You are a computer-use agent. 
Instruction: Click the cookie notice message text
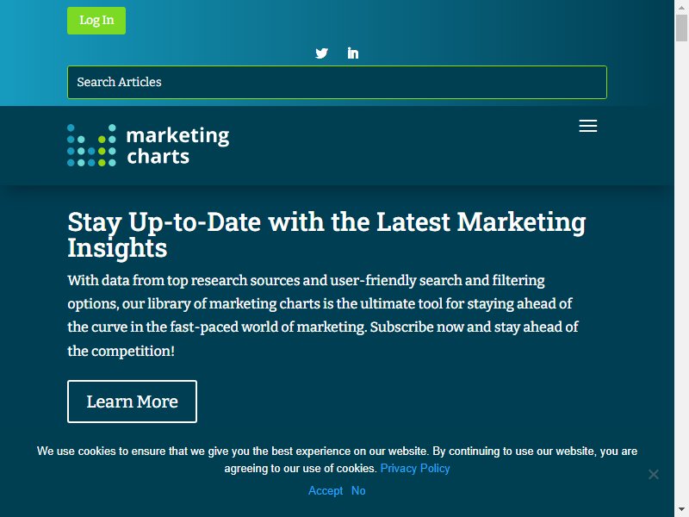coord(337,459)
